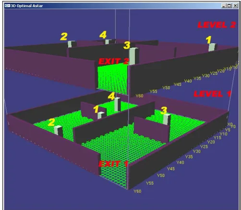Select white pillar under number 3, Level 1
The height and width of the screenshot is (210, 241).
[x=167, y=119]
